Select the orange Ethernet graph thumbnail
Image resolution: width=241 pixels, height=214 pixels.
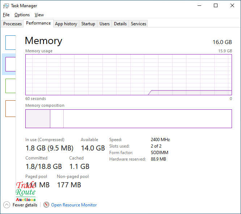coord(10,109)
